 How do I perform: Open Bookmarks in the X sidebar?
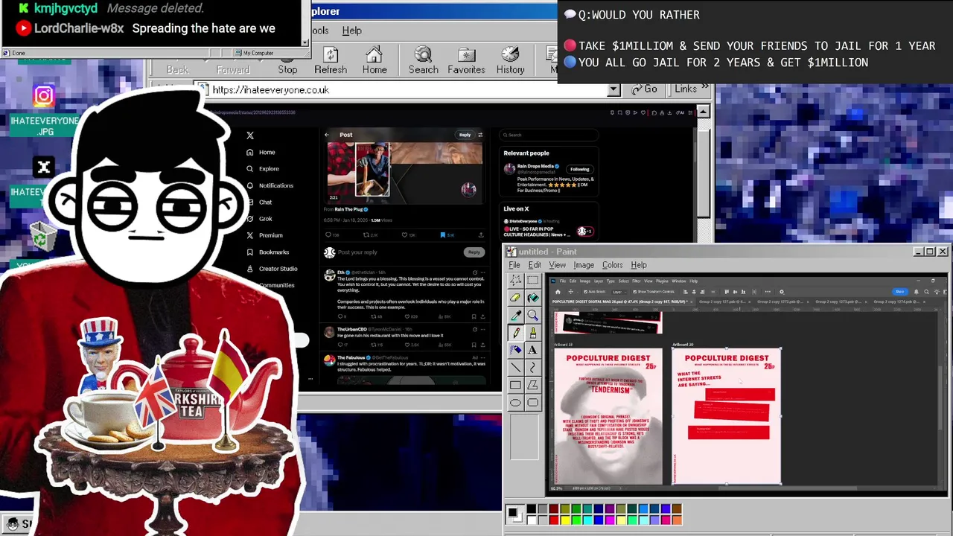[268, 252]
